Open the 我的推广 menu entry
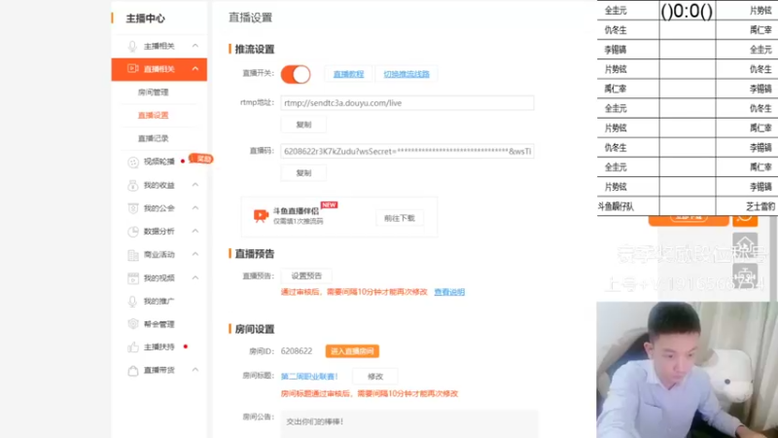Image resolution: width=778 pixels, height=438 pixels. pos(159,302)
